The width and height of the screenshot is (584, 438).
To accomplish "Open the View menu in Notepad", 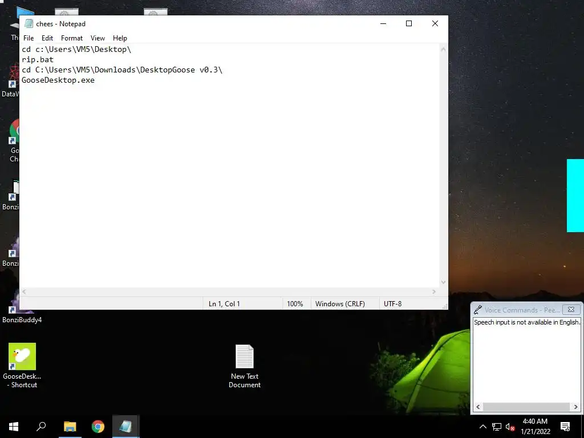I will point(98,38).
